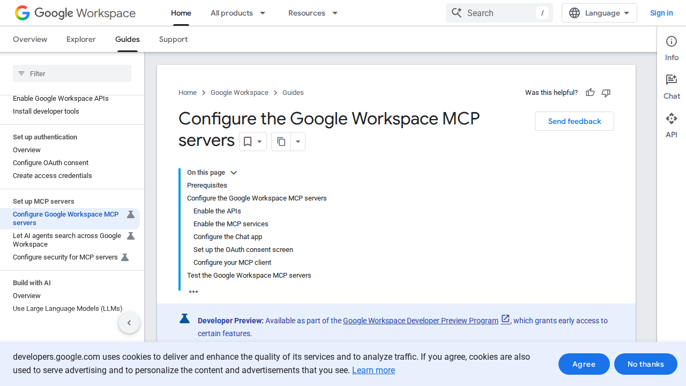Expand the Resources dropdown

pos(335,13)
